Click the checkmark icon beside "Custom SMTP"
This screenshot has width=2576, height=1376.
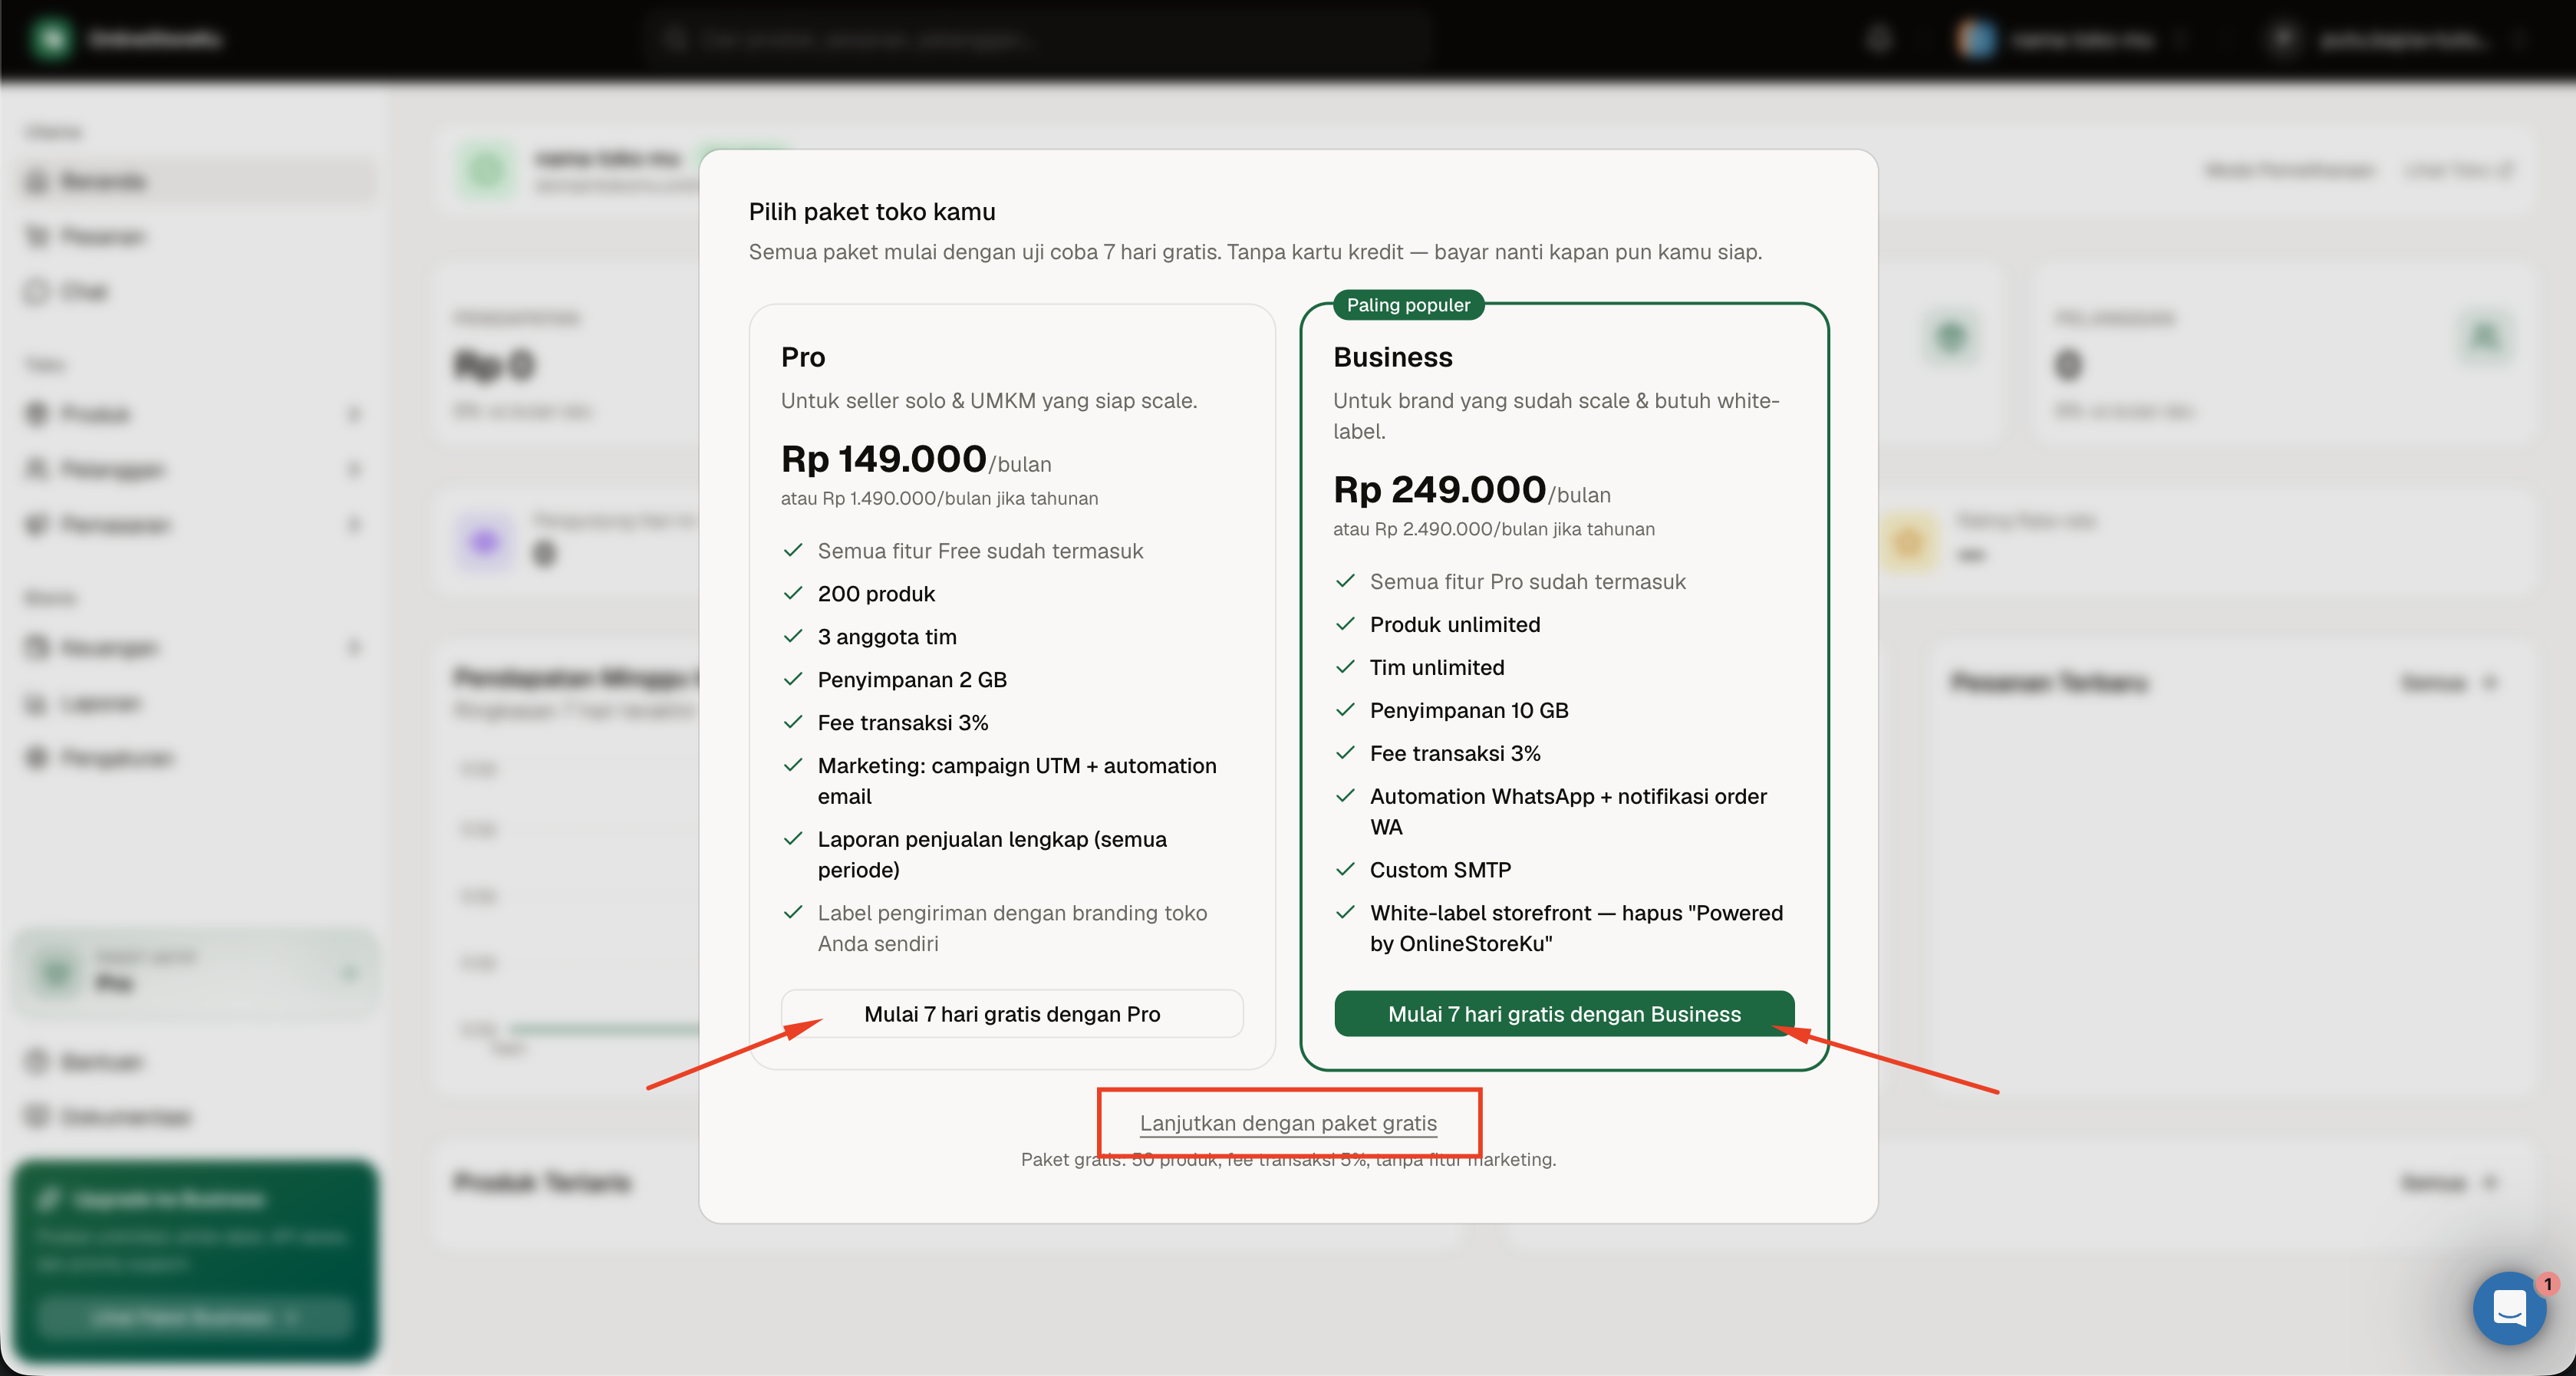(x=1345, y=869)
